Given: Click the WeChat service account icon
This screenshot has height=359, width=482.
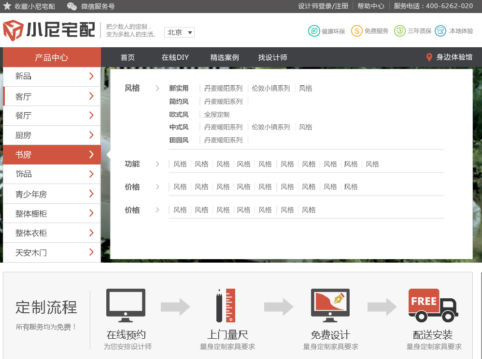Looking at the screenshot, I should (x=71, y=6).
